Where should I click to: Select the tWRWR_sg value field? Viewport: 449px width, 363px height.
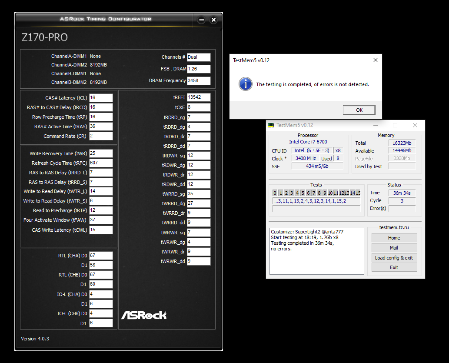pos(199,232)
